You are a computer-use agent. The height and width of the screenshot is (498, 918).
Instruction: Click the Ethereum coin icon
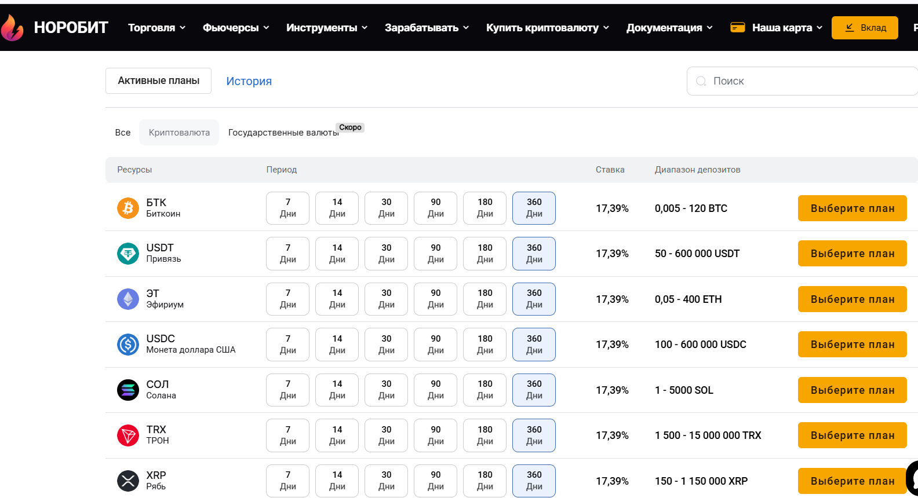coord(128,299)
